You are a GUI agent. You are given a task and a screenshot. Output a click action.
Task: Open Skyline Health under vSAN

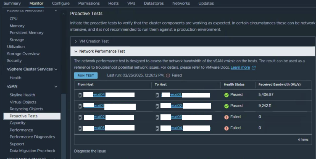(22, 95)
